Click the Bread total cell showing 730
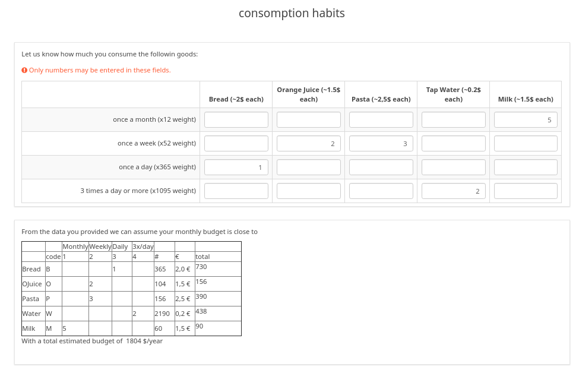 (201, 267)
